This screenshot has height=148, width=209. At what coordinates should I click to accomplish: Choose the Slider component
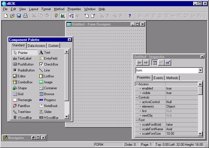click(46, 112)
